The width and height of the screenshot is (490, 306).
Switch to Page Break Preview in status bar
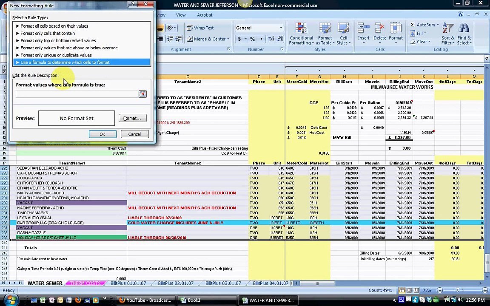pos(416,290)
